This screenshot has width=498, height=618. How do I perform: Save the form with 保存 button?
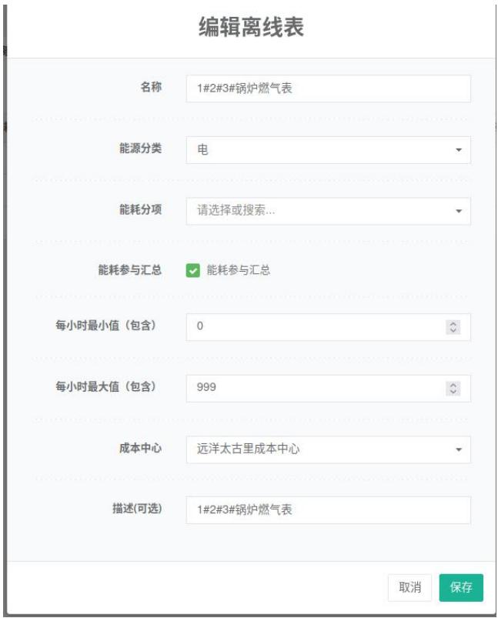coord(461,587)
